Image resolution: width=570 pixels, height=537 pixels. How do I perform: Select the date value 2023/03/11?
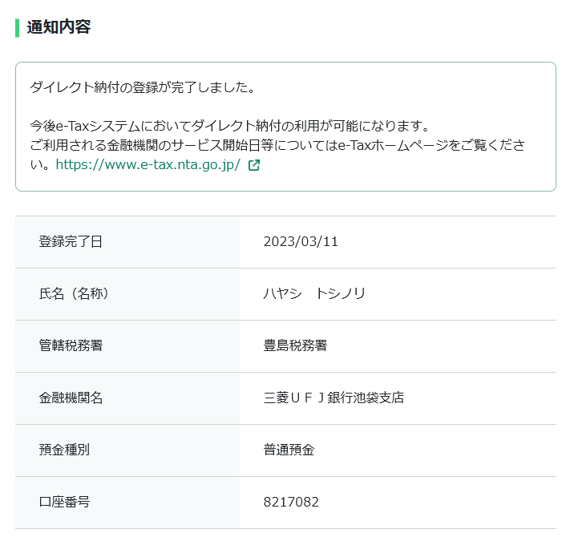pyautogui.click(x=301, y=242)
